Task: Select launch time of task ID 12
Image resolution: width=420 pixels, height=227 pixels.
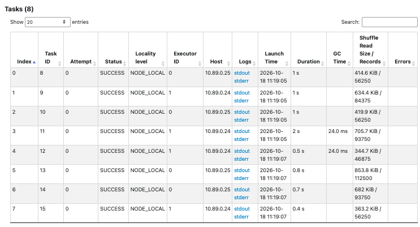Action: (274, 155)
